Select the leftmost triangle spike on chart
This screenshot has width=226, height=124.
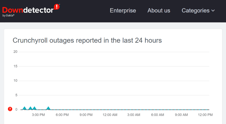click(24, 108)
